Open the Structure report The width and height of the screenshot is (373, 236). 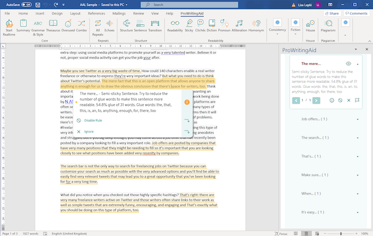pyautogui.click(x=126, y=26)
